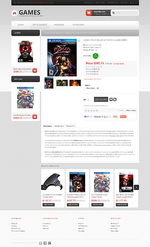Click the search magnifier icon
The width and height of the screenshot is (150, 247).
pyautogui.click(x=113, y=13)
